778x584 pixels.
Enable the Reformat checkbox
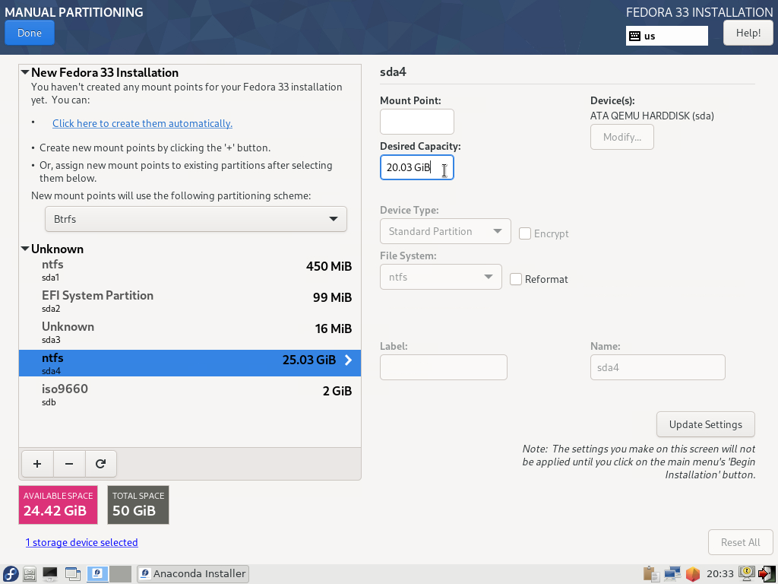pos(516,279)
